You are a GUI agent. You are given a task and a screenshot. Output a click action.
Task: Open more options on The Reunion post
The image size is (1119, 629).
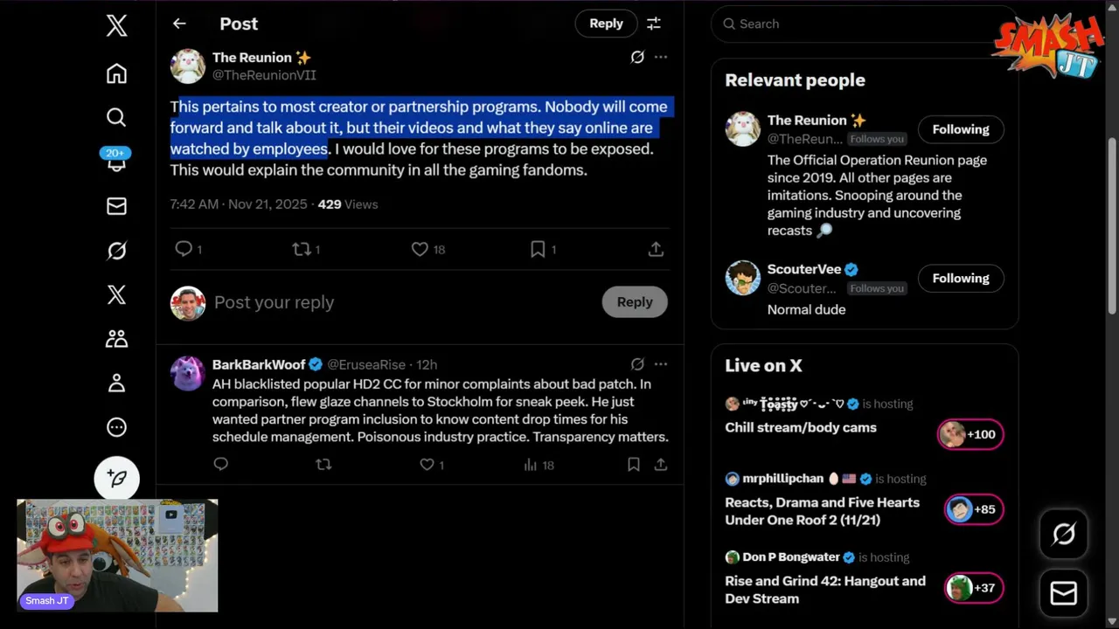click(x=661, y=57)
